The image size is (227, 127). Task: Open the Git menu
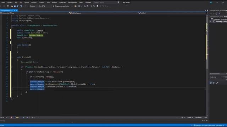point(21,2)
